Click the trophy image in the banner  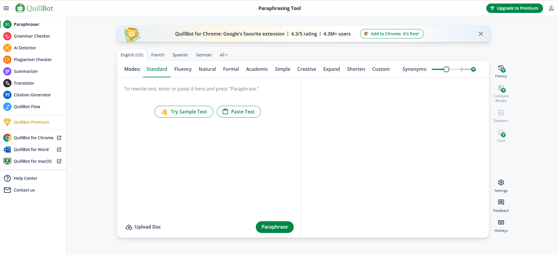132,34
